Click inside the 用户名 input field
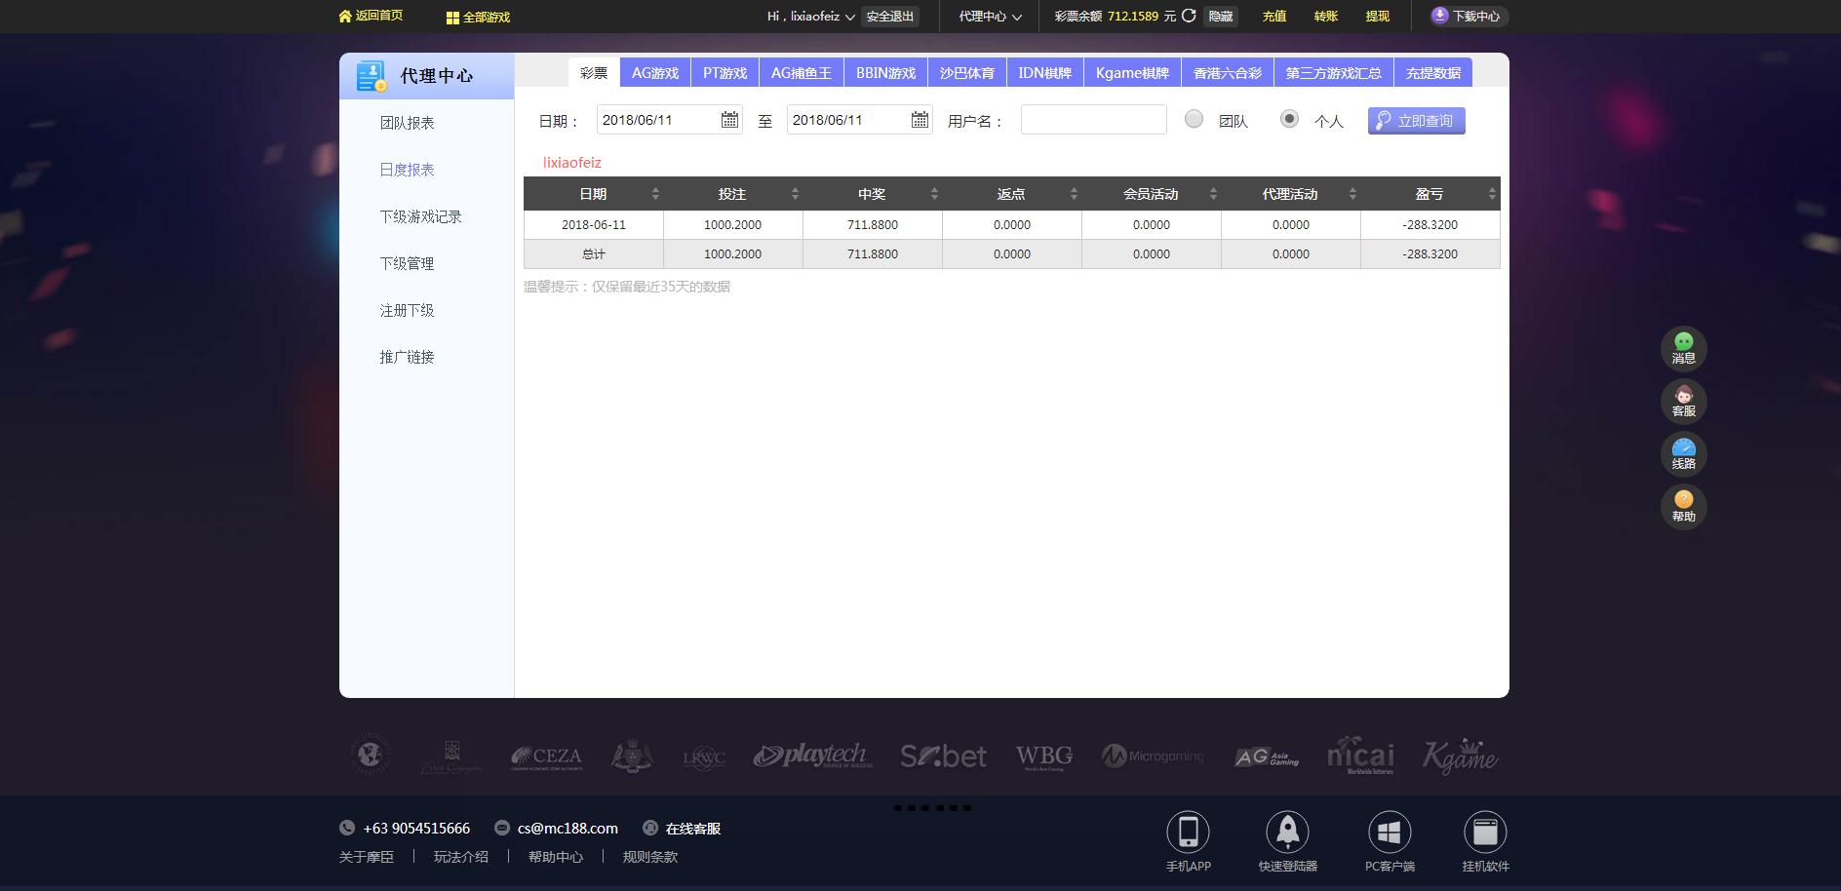Viewport: 1841px width, 891px height. tap(1092, 119)
